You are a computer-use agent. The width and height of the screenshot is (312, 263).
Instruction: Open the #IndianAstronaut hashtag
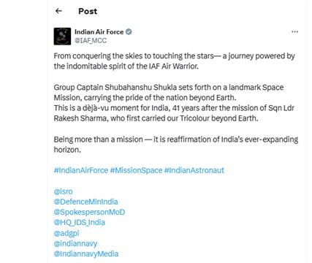194,170
